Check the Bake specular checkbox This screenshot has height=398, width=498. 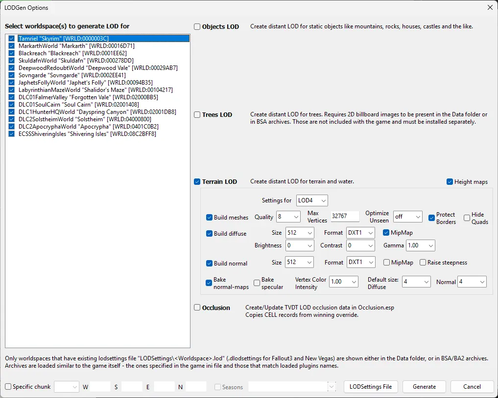257,283
